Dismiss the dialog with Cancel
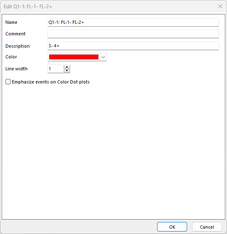This screenshot has height=234, width=227. click(207, 227)
